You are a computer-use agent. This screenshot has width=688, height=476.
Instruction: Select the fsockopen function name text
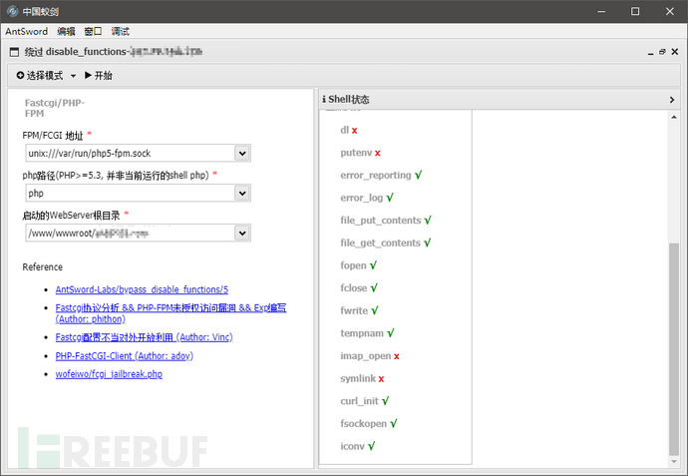[x=363, y=424]
